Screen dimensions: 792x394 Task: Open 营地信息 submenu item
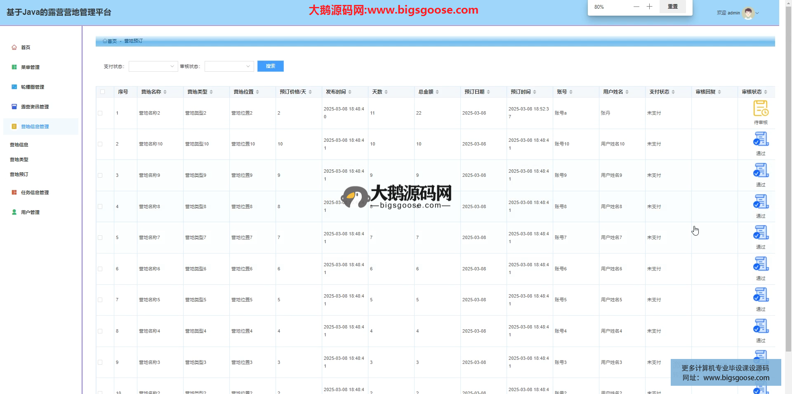click(19, 145)
